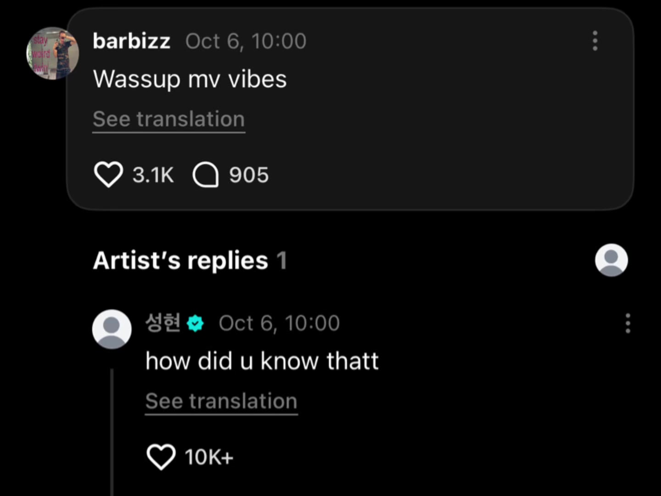This screenshot has width=661, height=496.
Task: Open the barbizz username
Action: [x=132, y=41]
